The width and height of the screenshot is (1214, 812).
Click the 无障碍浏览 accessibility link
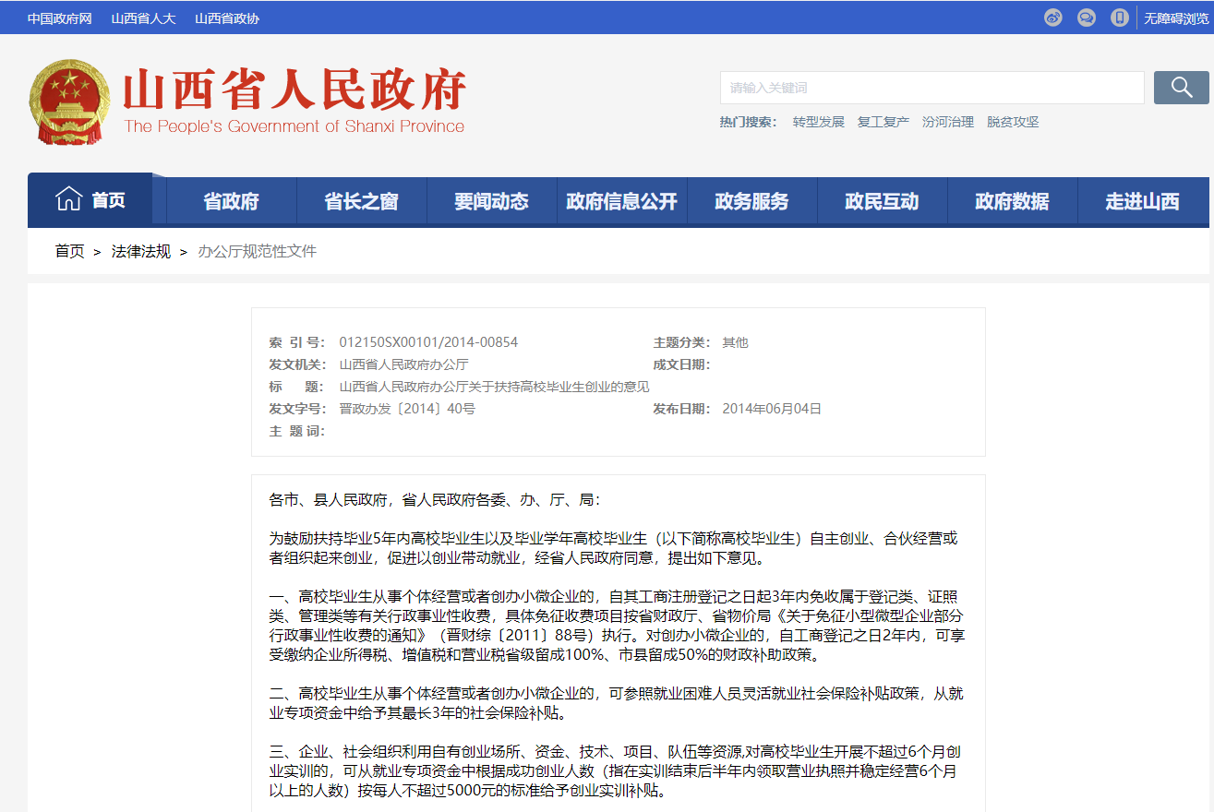tap(1176, 18)
